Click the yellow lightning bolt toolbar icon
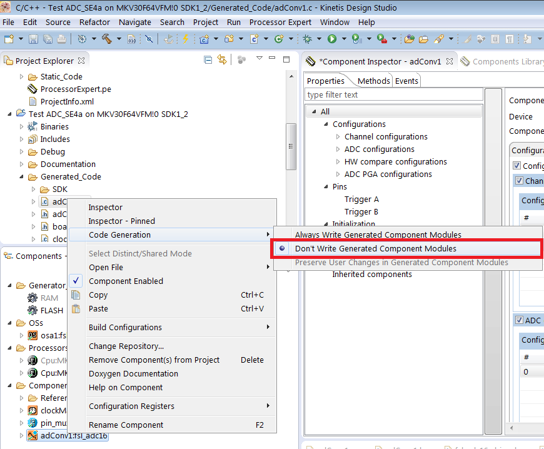 point(186,39)
